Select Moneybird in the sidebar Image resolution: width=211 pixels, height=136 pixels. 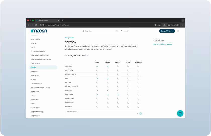[35, 92]
